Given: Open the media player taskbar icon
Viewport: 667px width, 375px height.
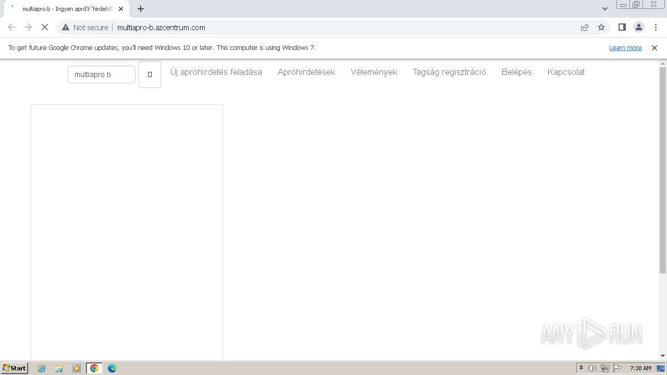Looking at the screenshot, I should 77,368.
